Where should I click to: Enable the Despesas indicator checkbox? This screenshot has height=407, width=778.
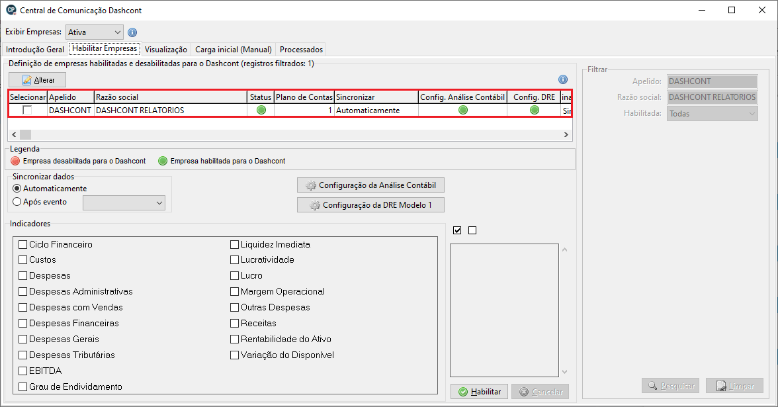[22, 276]
